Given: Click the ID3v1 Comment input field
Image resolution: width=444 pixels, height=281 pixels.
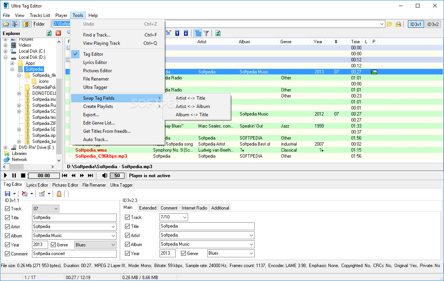Looking at the screenshot, I should point(74,254).
